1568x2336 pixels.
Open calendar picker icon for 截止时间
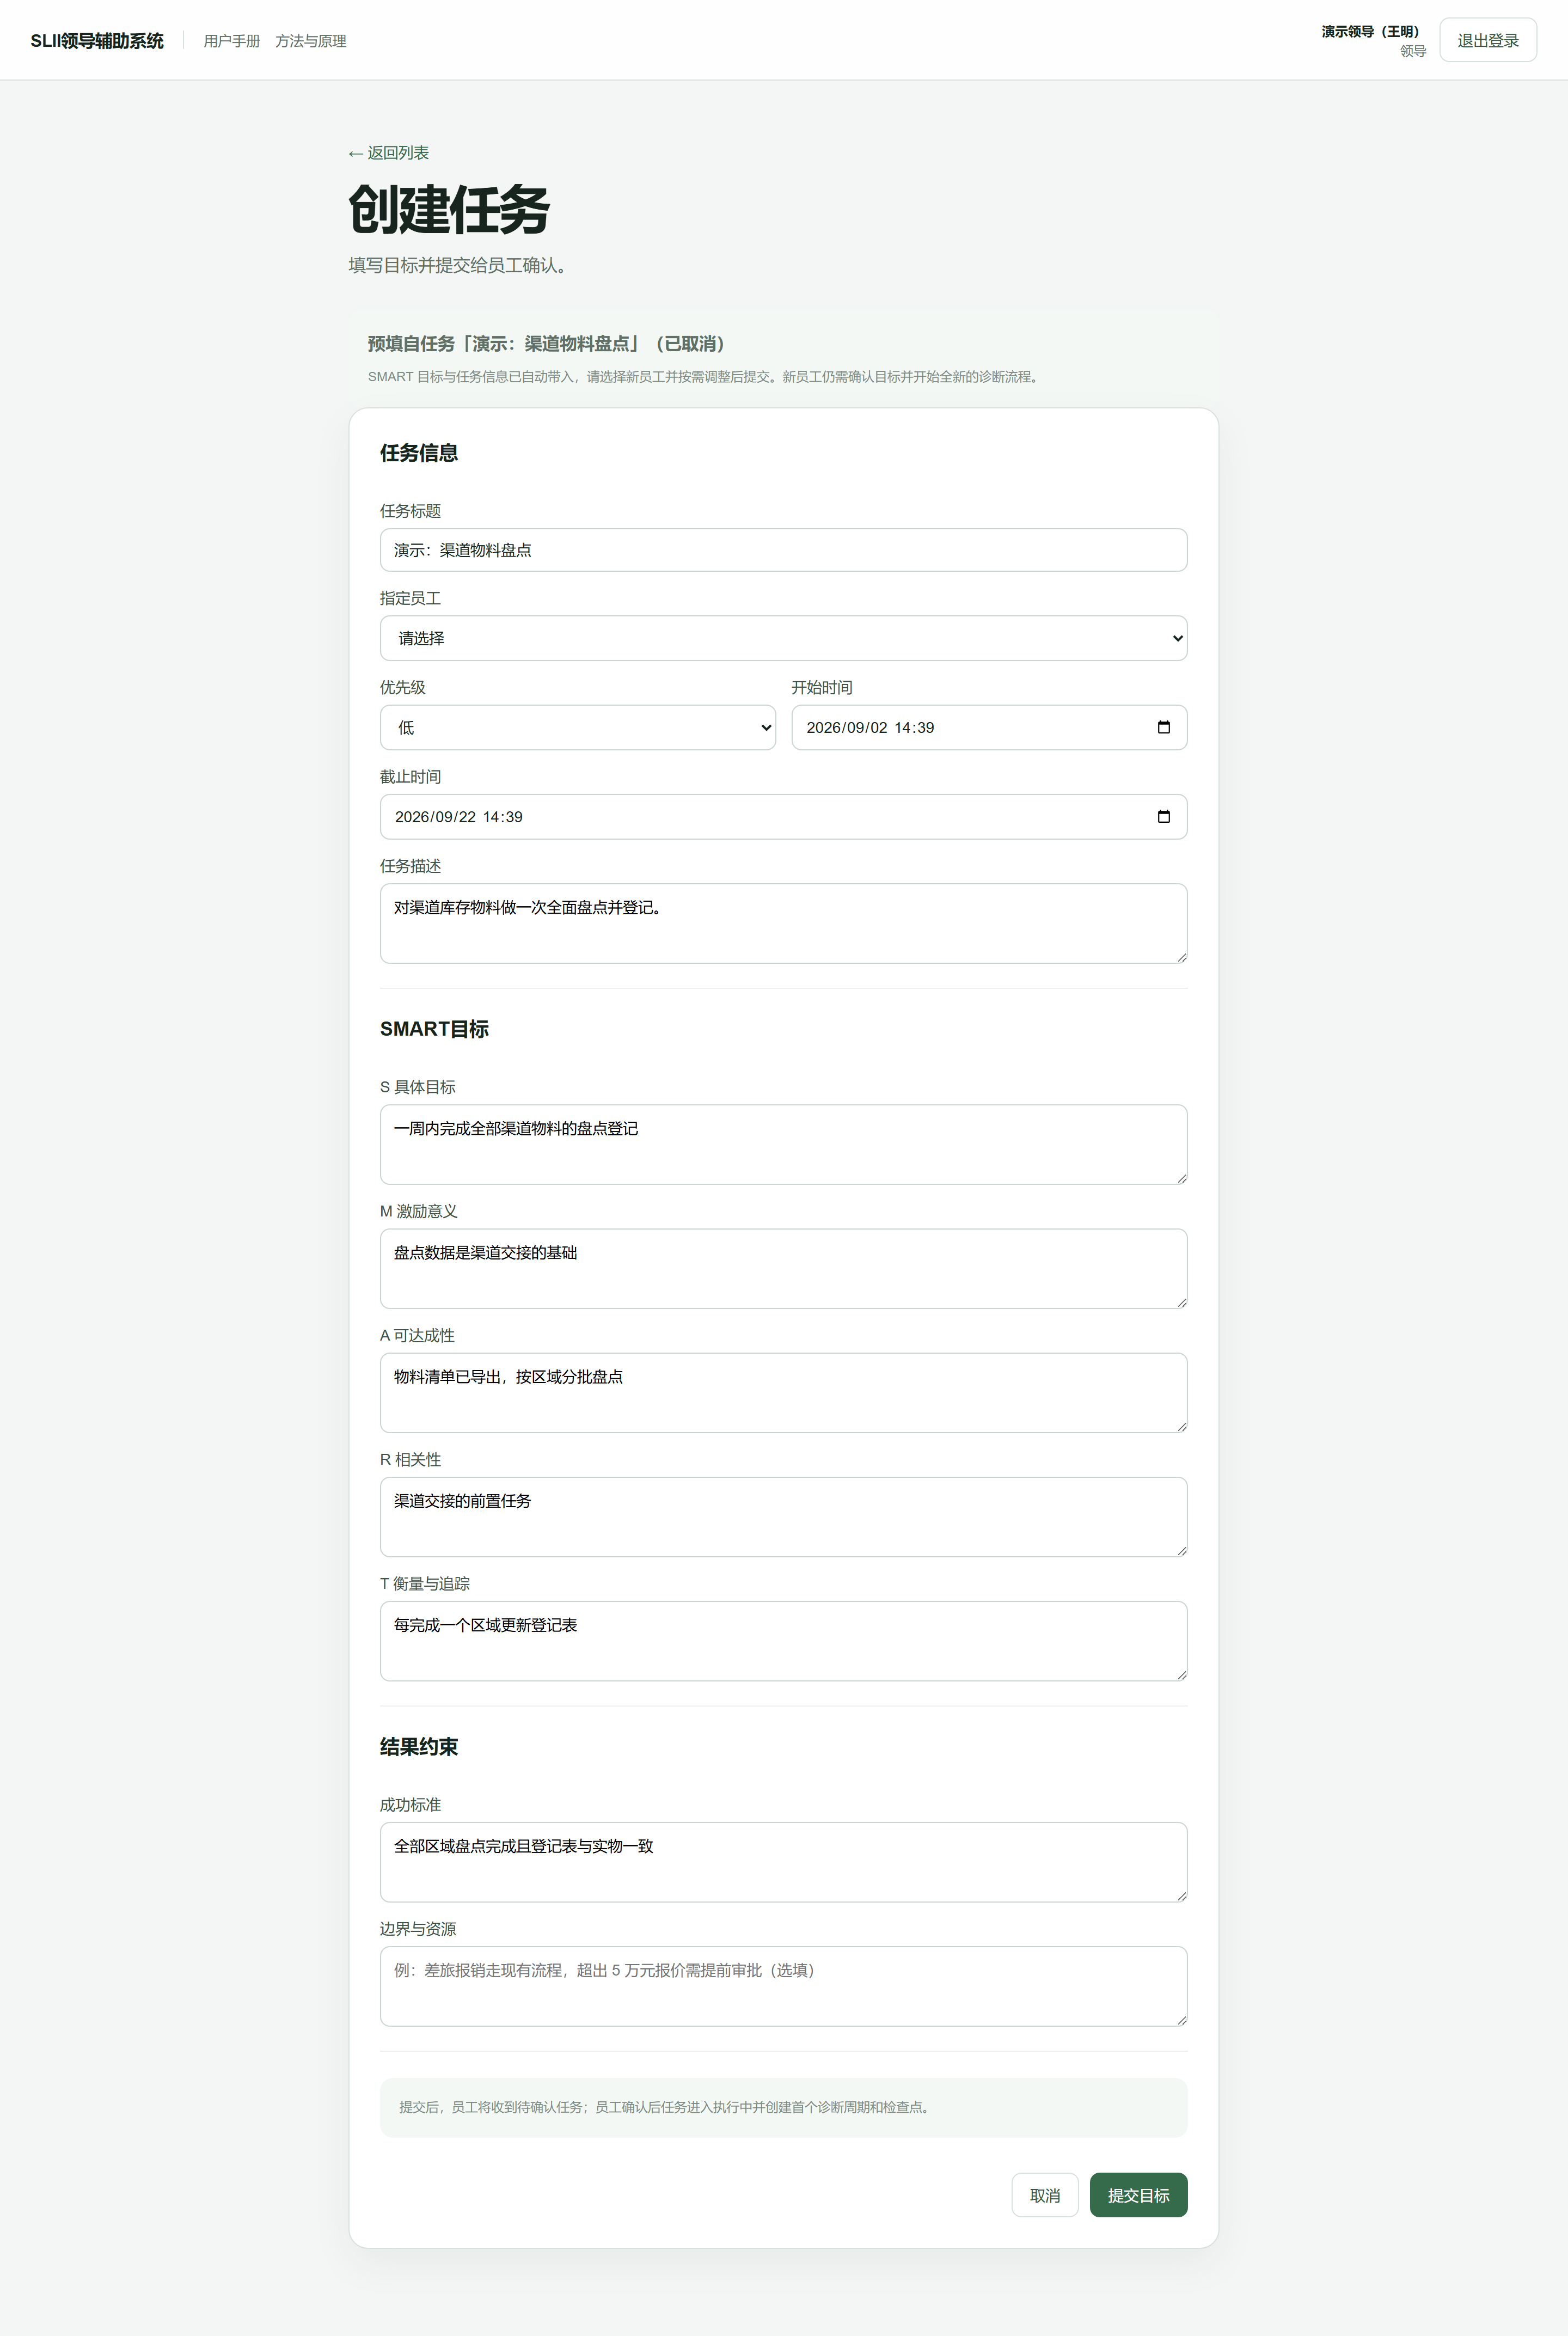coord(1163,816)
